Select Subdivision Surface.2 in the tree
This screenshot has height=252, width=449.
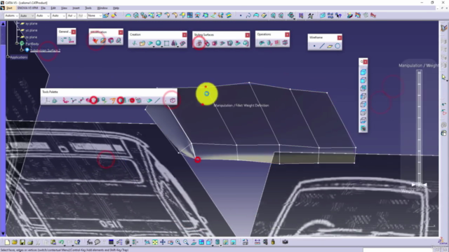[x=45, y=50]
